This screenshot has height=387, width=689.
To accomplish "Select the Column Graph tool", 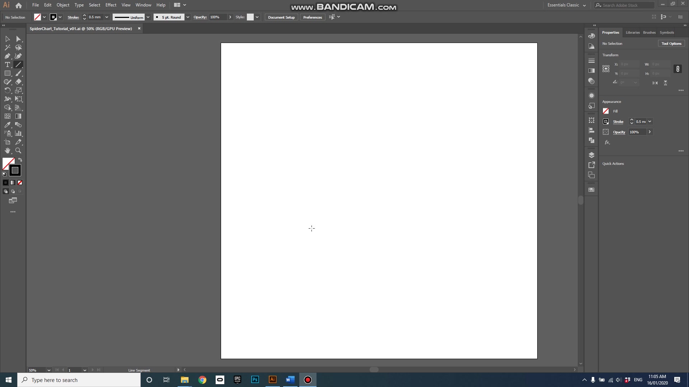I will click(x=18, y=133).
